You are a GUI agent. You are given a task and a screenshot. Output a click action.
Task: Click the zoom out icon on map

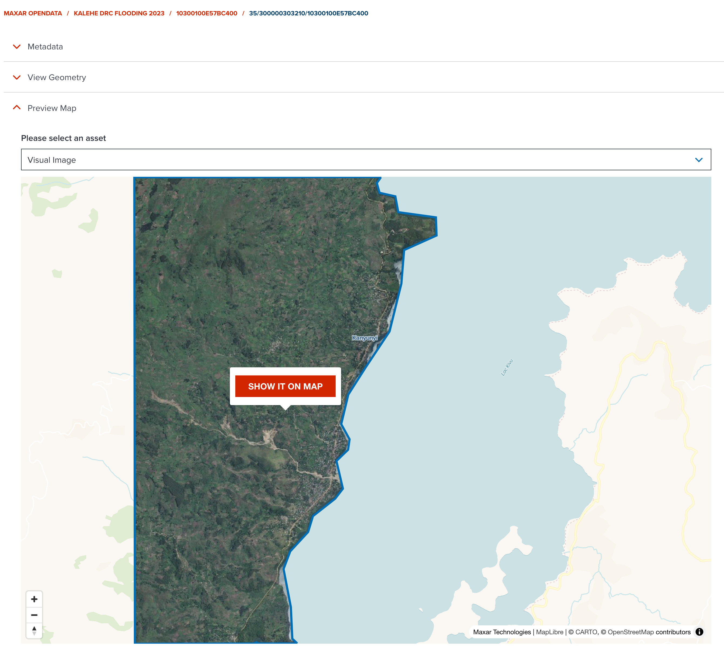pyautogui.click(x=35, y=615)
